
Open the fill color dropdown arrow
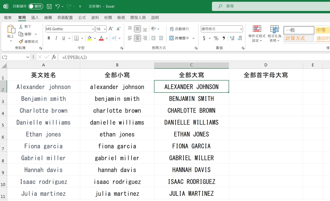coord(95,38)
